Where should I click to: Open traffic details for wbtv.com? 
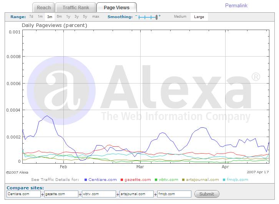click(x=168, y=180)
